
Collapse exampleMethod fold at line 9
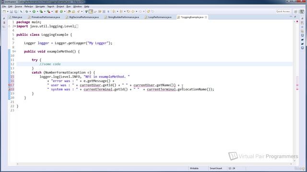tap(15, 51)
